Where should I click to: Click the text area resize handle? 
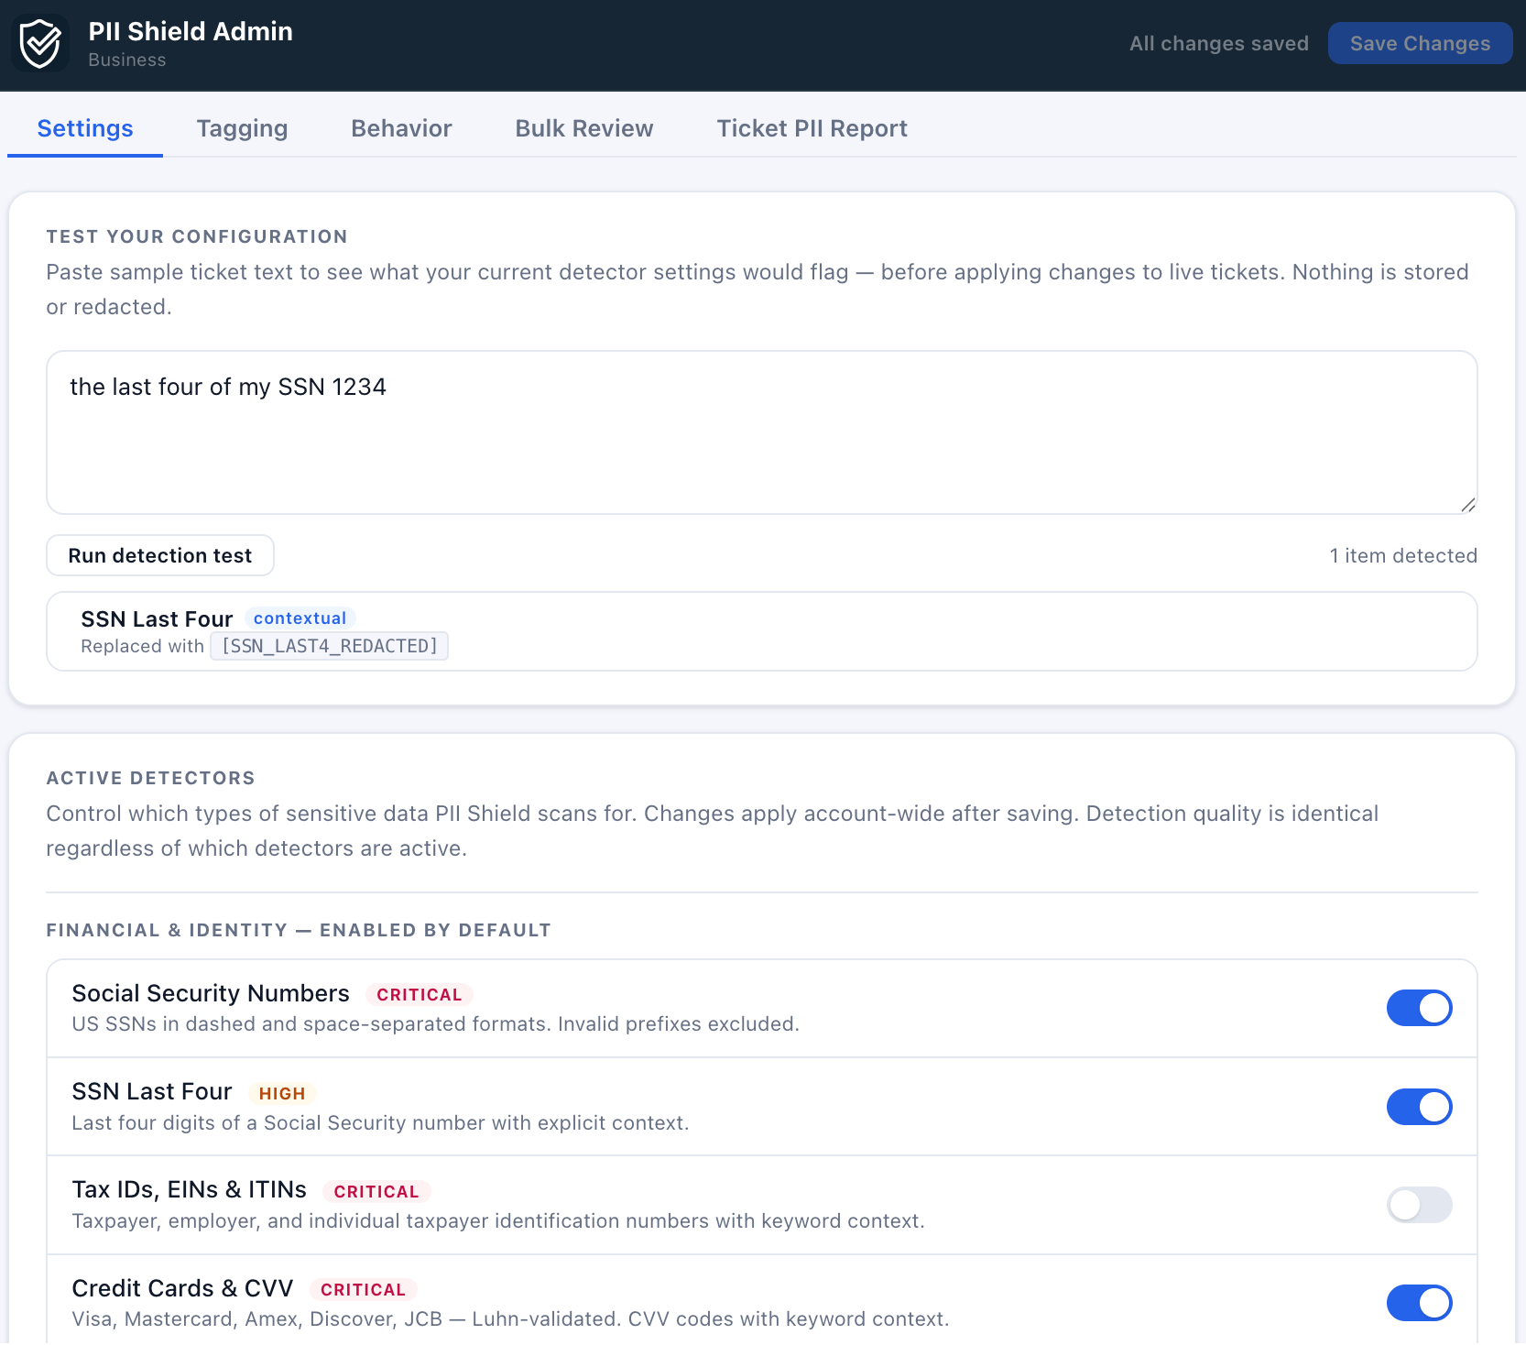1467,505
